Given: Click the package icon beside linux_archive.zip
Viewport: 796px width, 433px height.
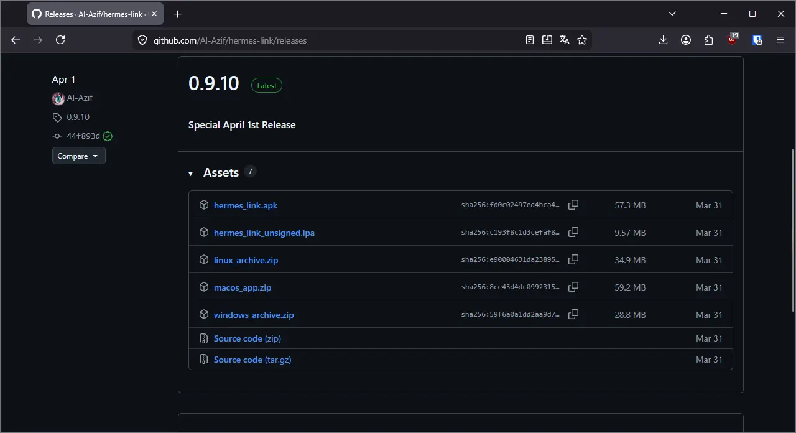Looking at the screenshot, I should [x=204, y=259].
